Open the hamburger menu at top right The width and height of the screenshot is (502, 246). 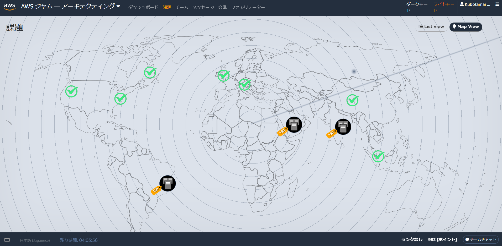point(498,4)
